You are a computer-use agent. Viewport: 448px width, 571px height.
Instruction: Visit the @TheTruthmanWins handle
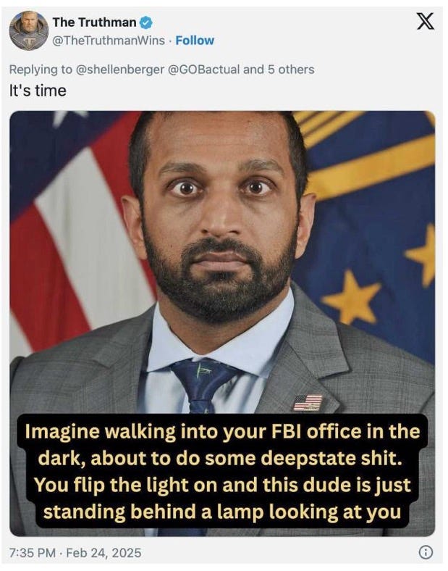[x=109, y=41]
